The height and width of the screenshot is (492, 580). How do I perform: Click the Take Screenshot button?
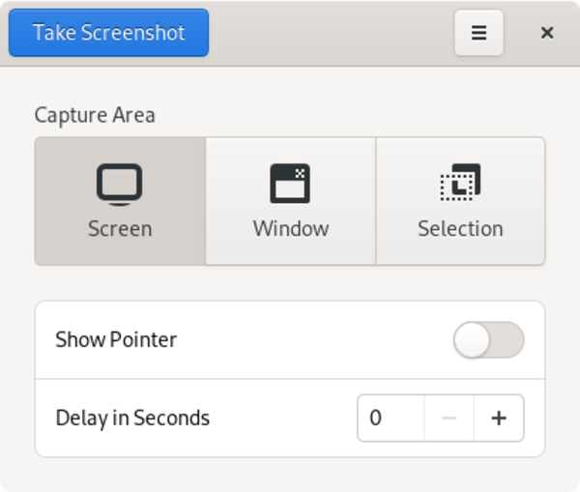click(108, 33)
